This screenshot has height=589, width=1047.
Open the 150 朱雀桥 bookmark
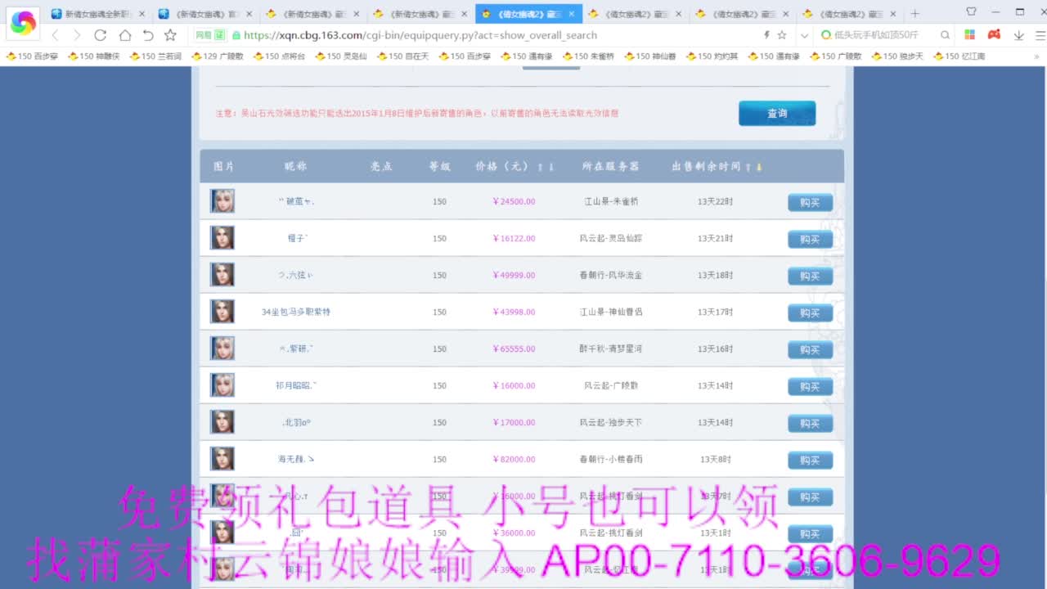[x=588, y=56]
